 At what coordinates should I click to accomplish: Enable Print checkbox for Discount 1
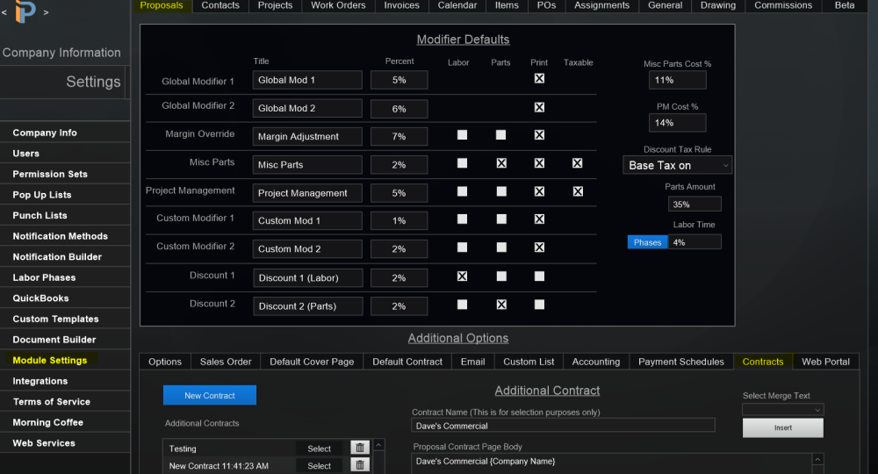(x=539, y=276)
